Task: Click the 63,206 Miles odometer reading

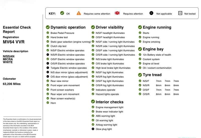Action: 12,84
